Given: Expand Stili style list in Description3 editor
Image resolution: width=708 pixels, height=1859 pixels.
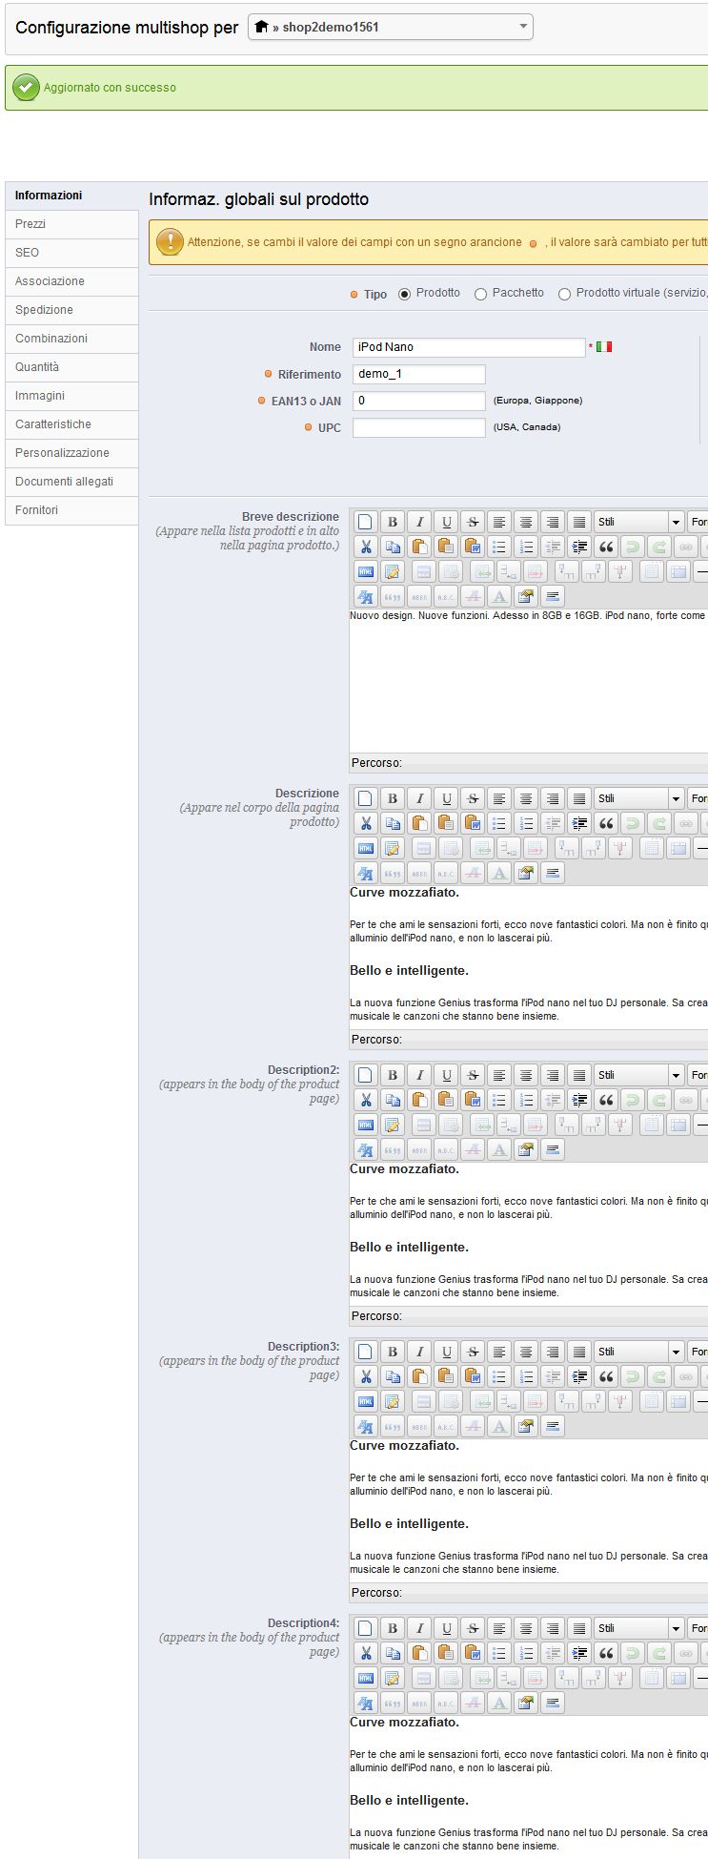Looking at the screenshot, I should [639, 1352].
